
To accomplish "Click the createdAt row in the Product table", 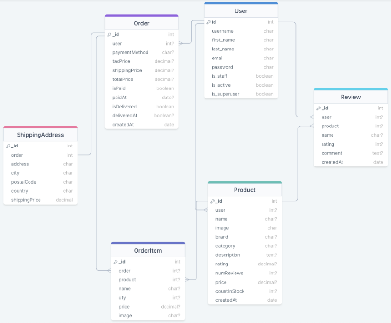I will pos(244,300).
